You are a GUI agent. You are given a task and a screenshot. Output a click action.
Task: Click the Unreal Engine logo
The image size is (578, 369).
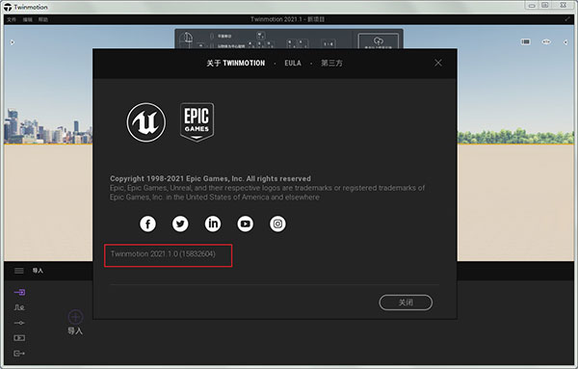tap(146, 122)
